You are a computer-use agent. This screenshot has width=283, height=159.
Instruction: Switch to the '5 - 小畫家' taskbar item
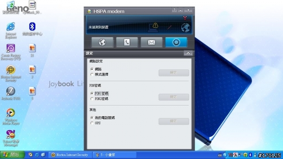[x=115, y=155]
